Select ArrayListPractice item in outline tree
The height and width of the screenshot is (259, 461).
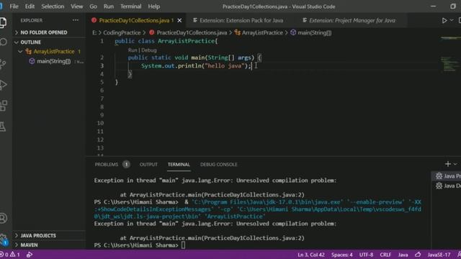pos(54,51)
